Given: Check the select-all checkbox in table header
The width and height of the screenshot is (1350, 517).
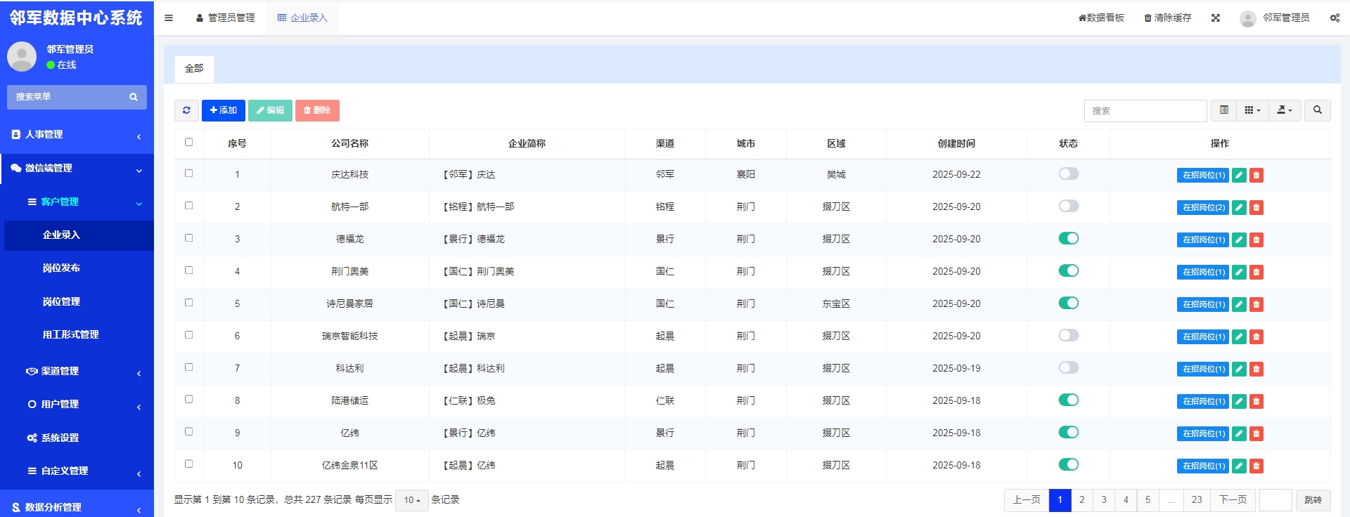Looking at the screenshot, I should click(x=188, y=142).
